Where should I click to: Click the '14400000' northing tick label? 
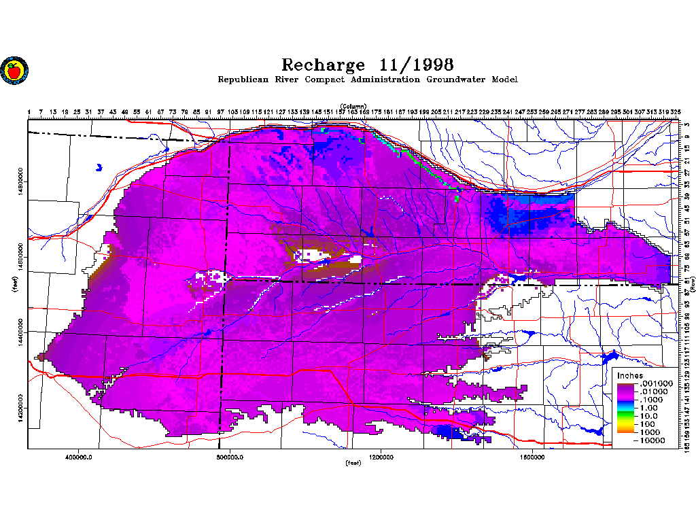click(x=20, y=332)
